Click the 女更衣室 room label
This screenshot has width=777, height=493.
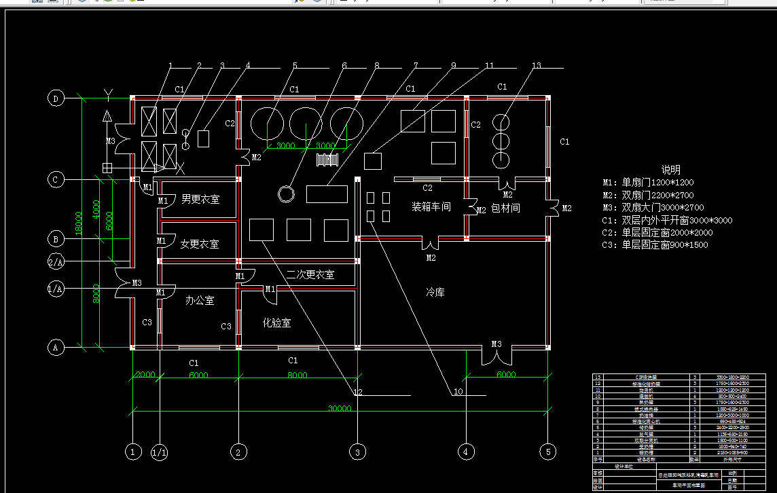pyautogui.click(x=199, y=244)
